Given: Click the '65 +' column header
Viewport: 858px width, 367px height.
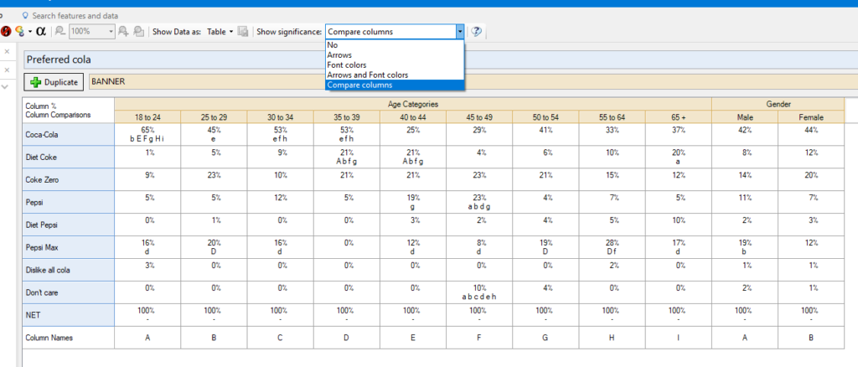Looking at the screenshot, I should 678,117.
